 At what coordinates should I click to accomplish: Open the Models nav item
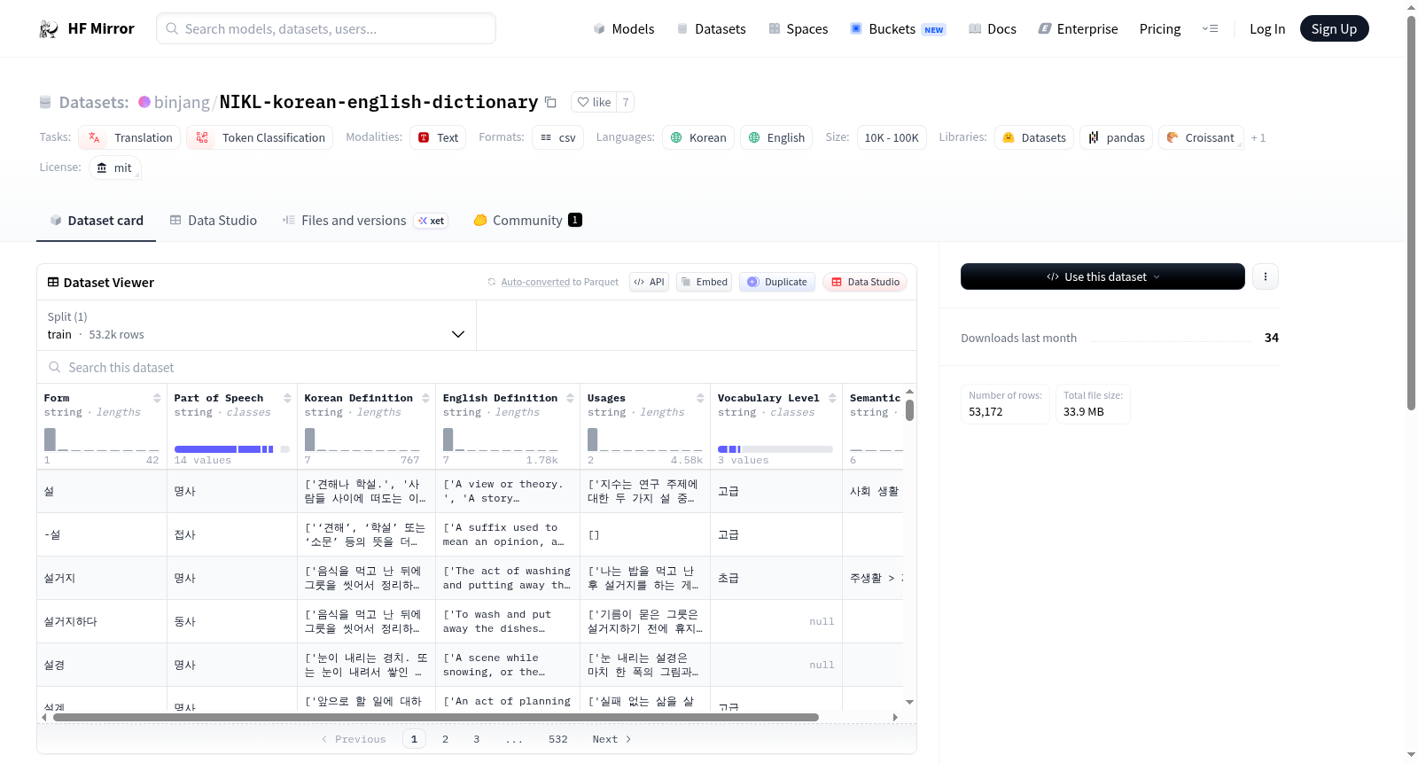pos(624,29)
